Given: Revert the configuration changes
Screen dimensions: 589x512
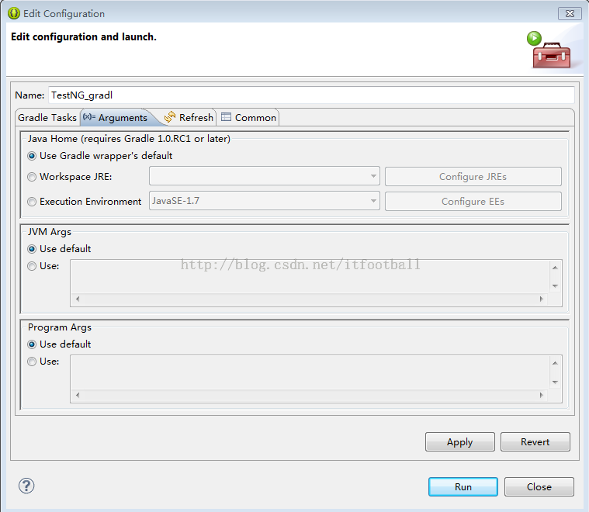Looking at the screenshot, I should tap(535, 441).
